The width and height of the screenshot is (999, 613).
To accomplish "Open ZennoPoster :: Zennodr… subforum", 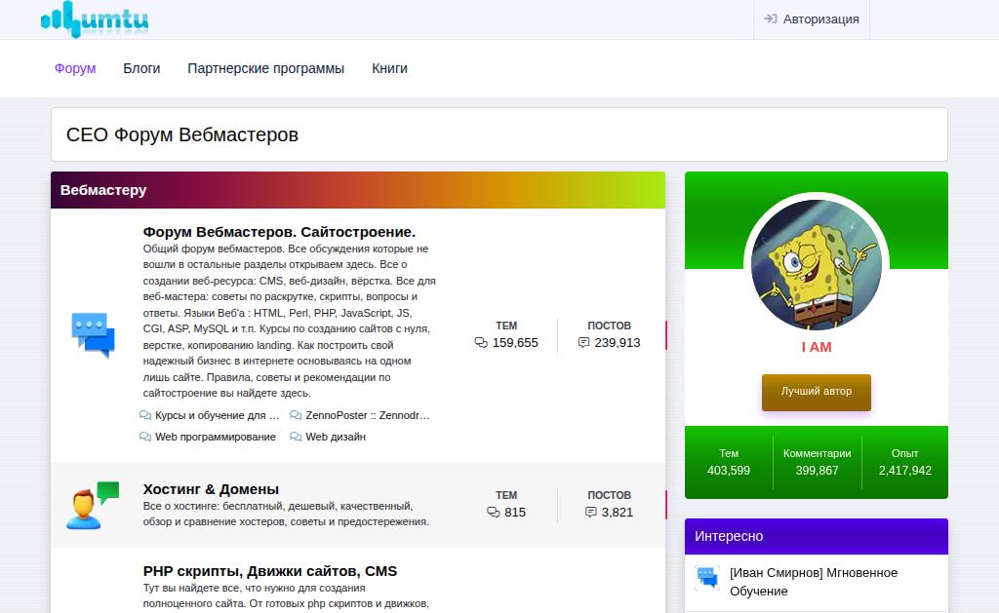I will coord(368,415).
